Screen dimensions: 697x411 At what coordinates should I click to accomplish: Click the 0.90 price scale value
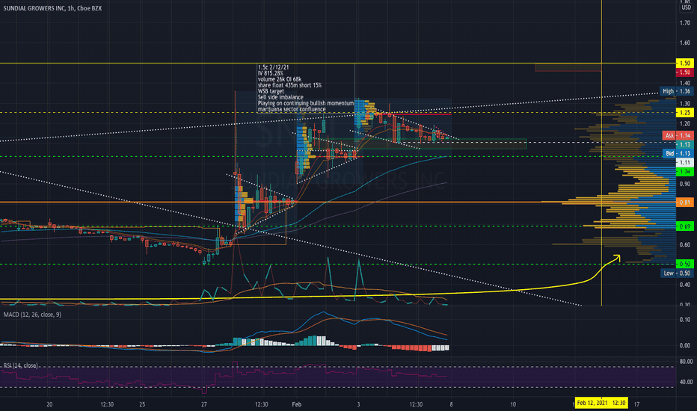pyautogui.click(x=684, y=184)
